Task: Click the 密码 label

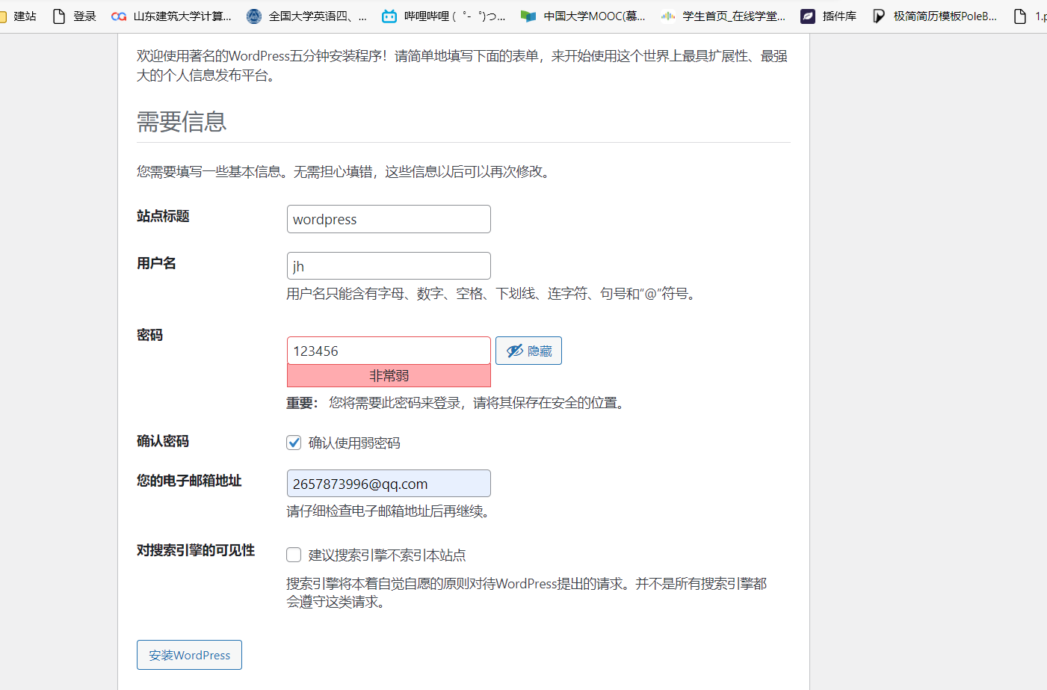Action: (149, 335)
